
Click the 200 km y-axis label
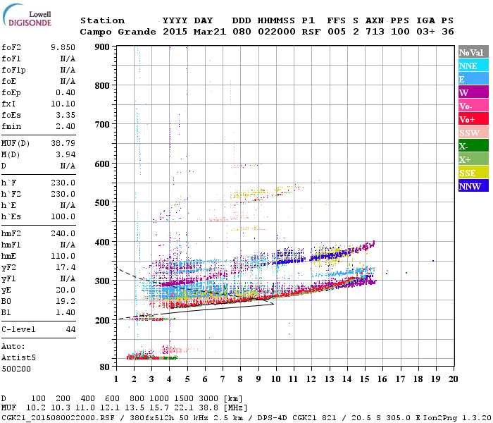102,320
